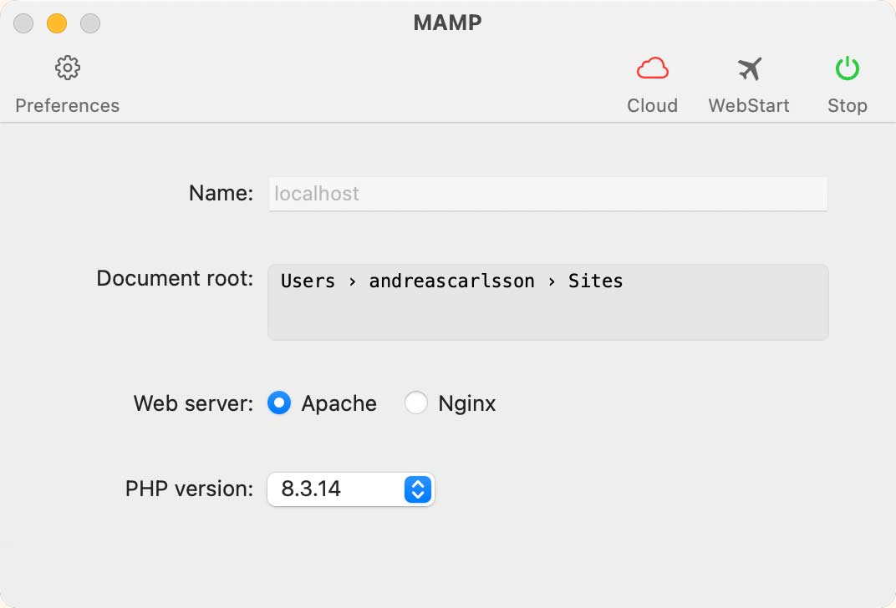Click the "Document root:" label
Screen dimensions: 896x608
coord(175,279)
